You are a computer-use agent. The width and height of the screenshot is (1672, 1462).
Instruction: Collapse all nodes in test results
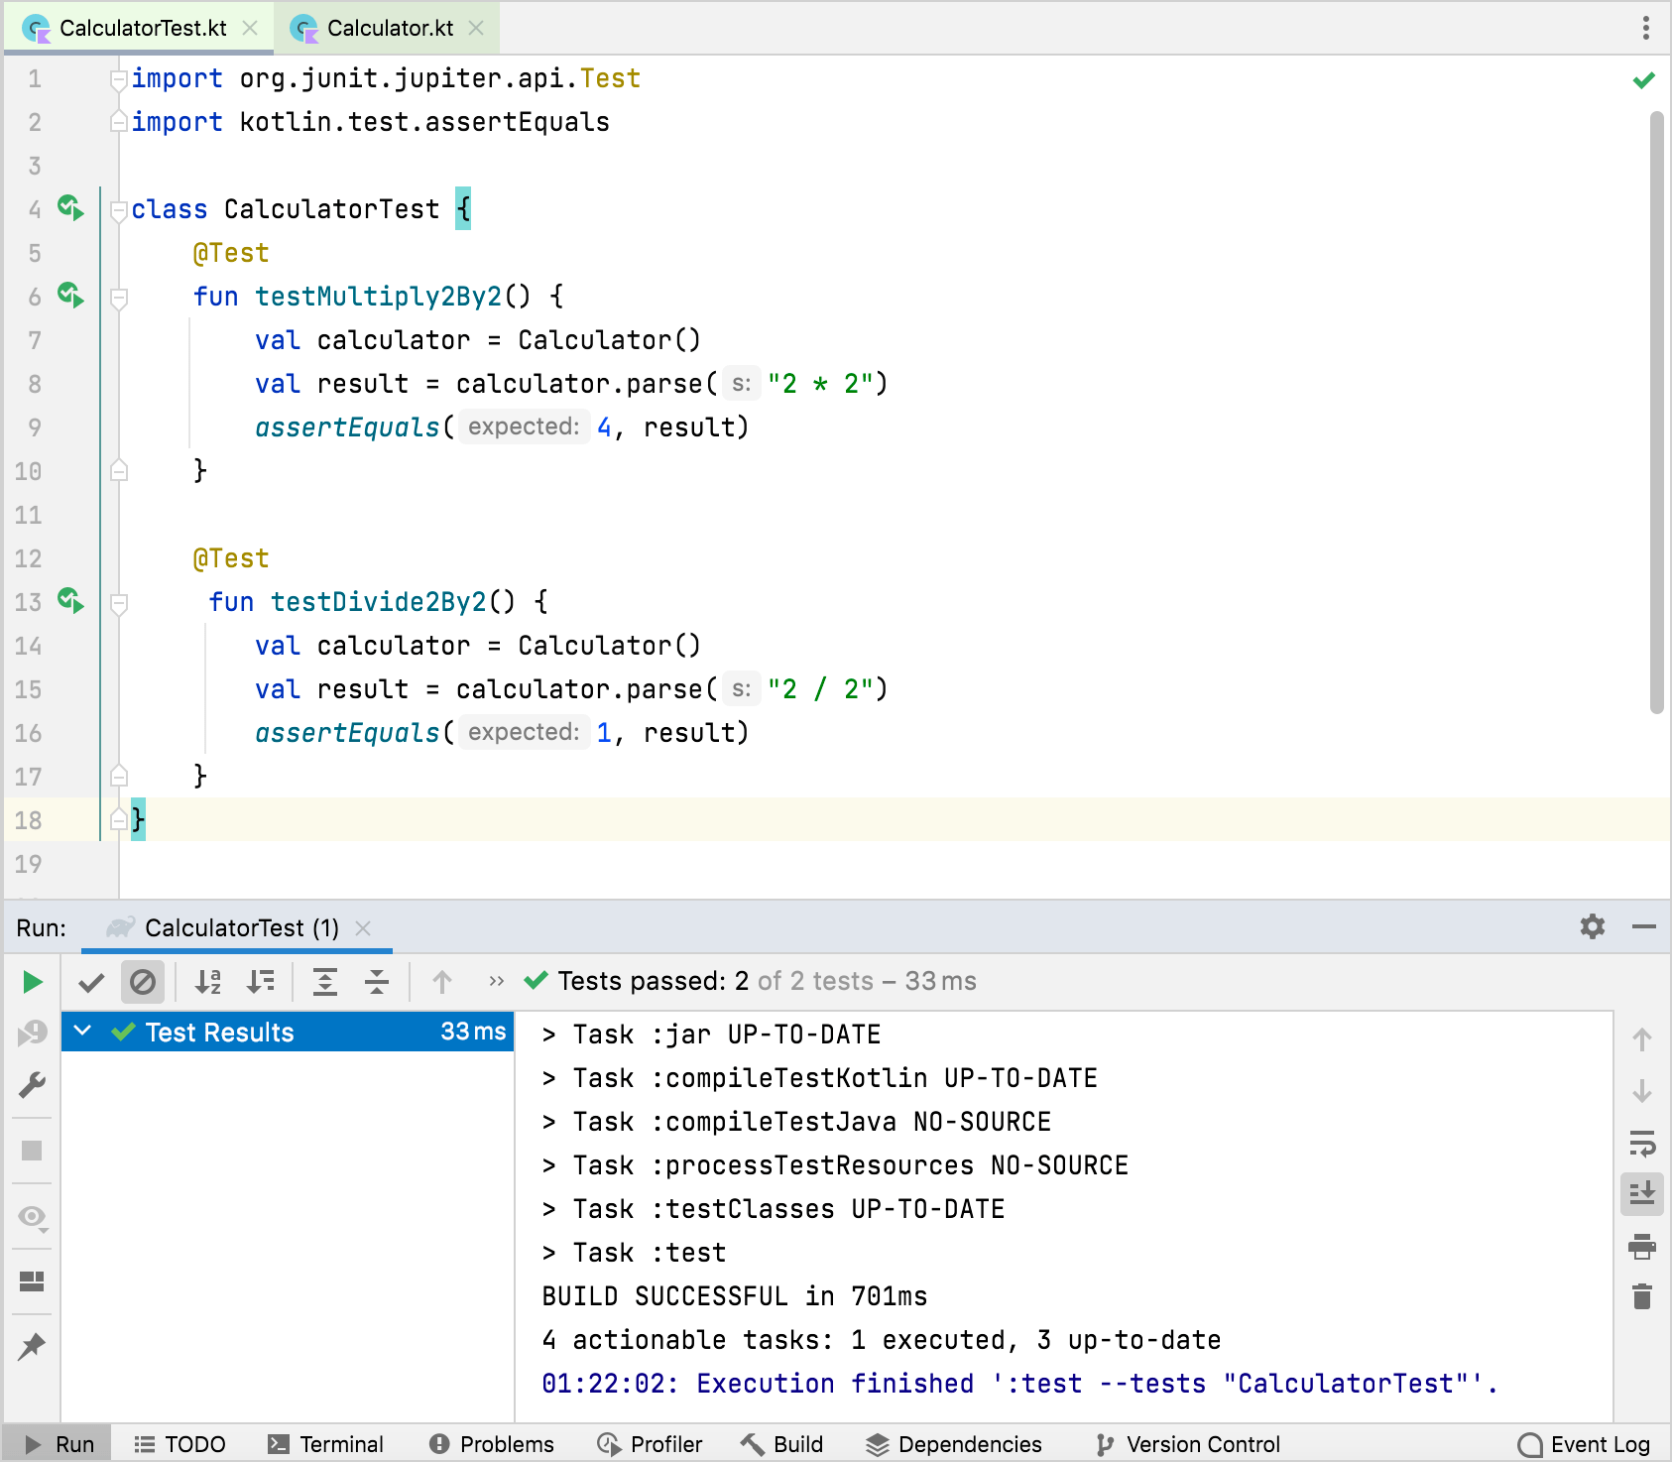377,982
